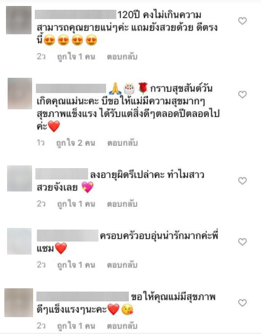Screen dimensions: 261x334
Task: View the 2 likes on birthday comment
Action: click(x=76, y=143)
